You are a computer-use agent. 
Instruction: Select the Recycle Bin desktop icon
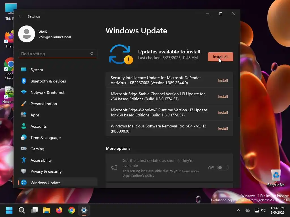pyautogui.click(x=276, y=178)
